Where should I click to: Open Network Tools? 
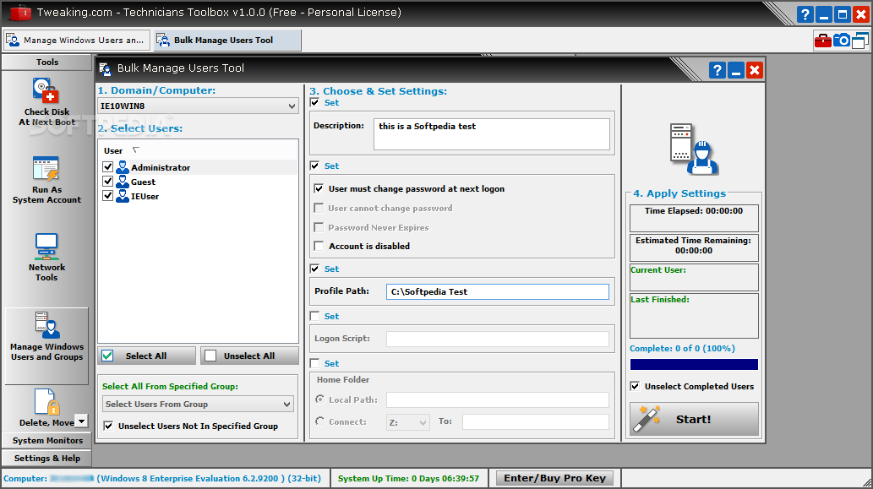[x=46, y=258]
